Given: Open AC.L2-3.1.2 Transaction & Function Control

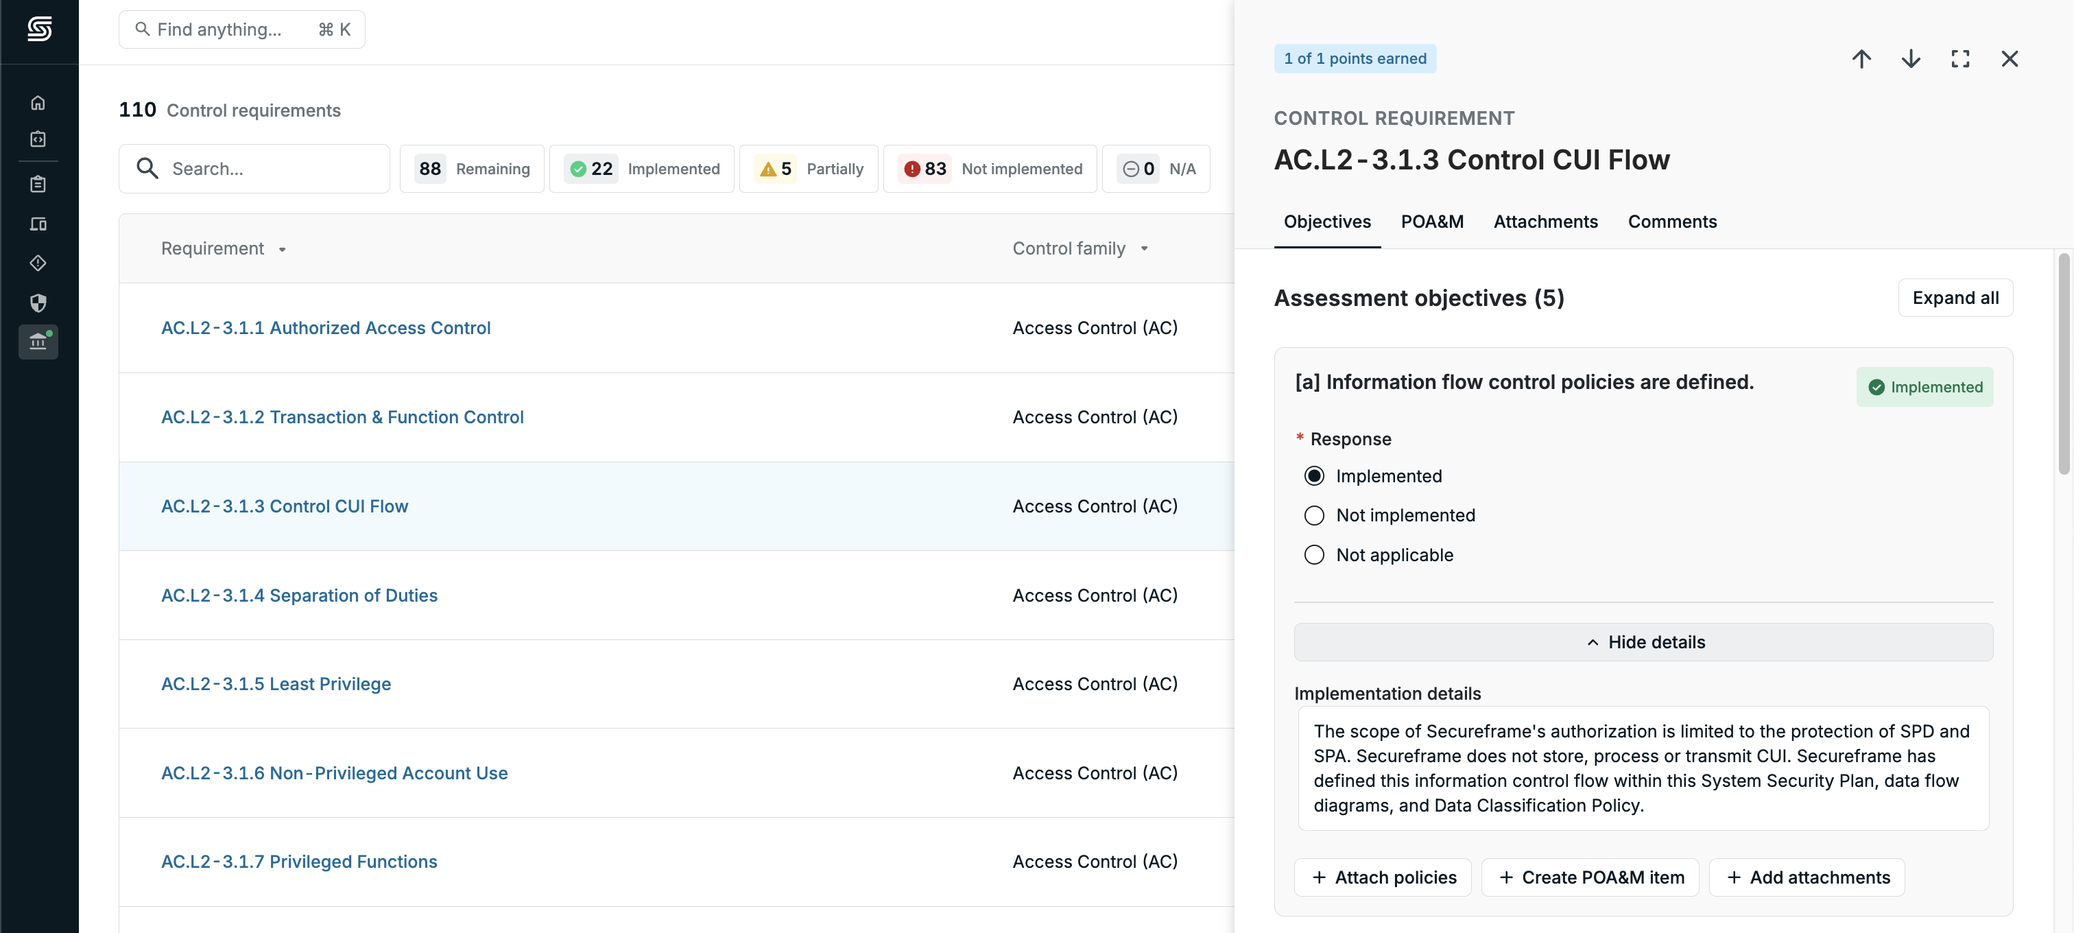Looking at the screenshot, I should [342, 418].
